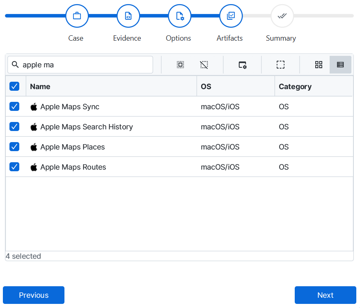Screen dimensions: 360x308
Task: Uncheck the Apple Maps Sync checkbox
Action: [14, 107]
